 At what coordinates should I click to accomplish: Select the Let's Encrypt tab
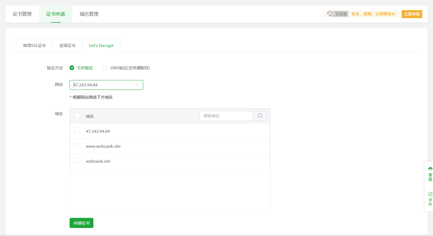101,46
